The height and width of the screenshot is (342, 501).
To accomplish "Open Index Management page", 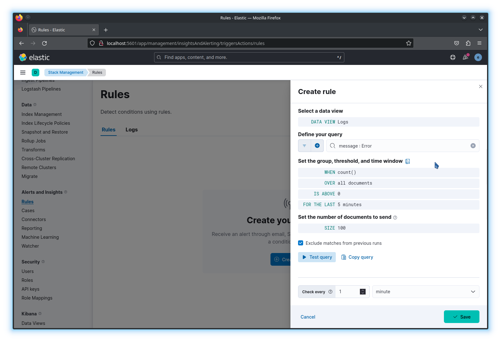I will (x=42, y=114).
